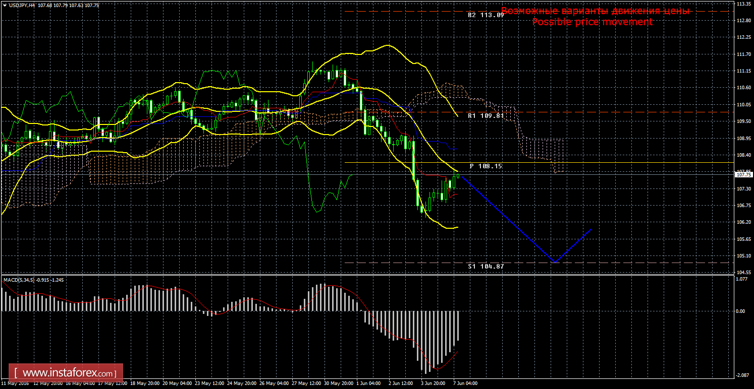Click the 11 May 2016 date label
This screenshot has width=754, height=389.
tap(15, 383)
